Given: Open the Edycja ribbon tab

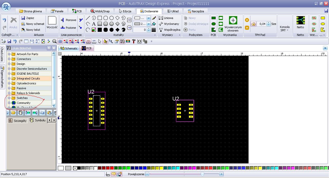Looking at the screenshot, I should 125,11.
